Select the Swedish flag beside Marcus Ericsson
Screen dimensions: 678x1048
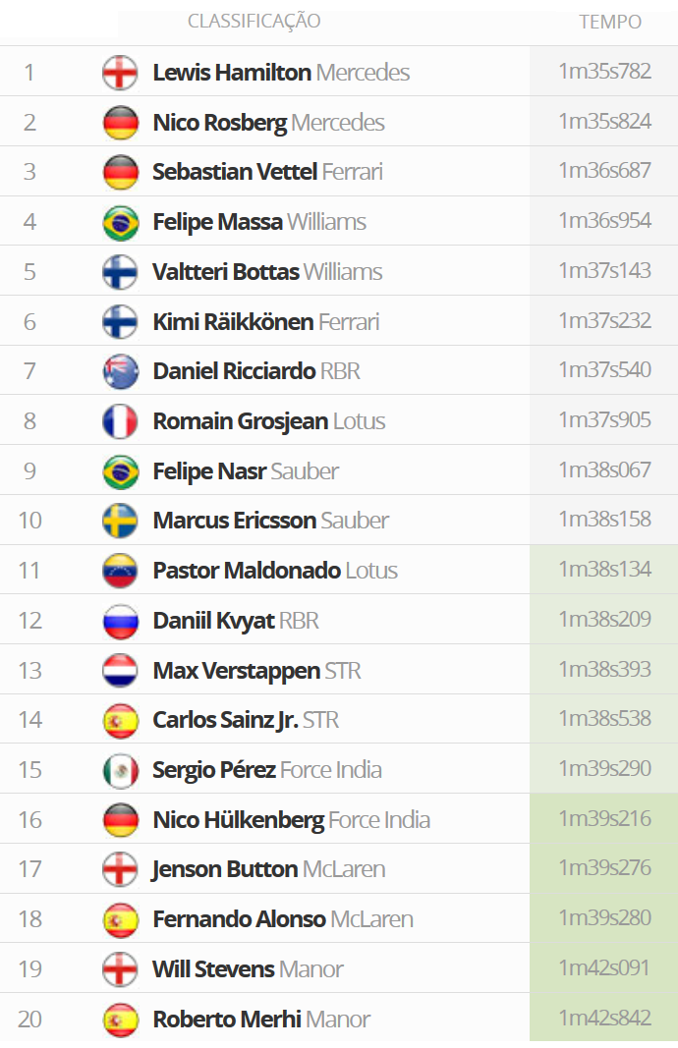[x=120, y=521]
